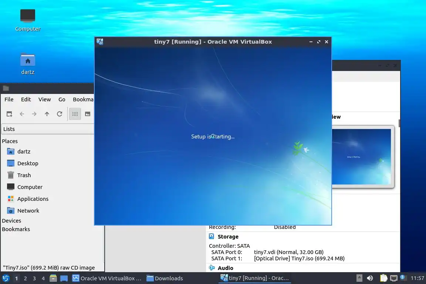Open the Edit menu in file manager

tap(26, 99)
